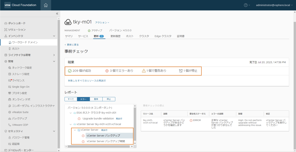The height and width of the screenshot is (152, 296).
Task: Click the 認証局 certificate icon
Action: 10,144
